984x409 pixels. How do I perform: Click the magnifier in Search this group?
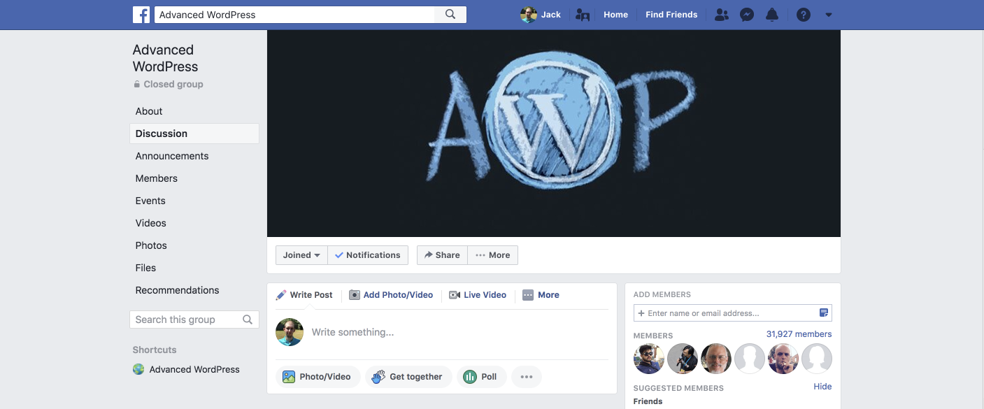[x=248, y=320]
